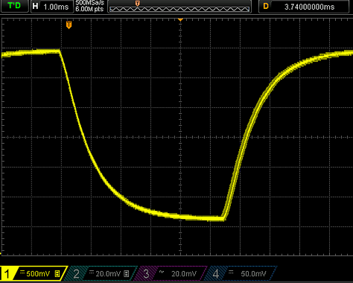The width and height of the screenshot is (353, 283).
Task: Click the orange trigger position marker on grid
Action: pyautogui.click(x=69, y=25)
